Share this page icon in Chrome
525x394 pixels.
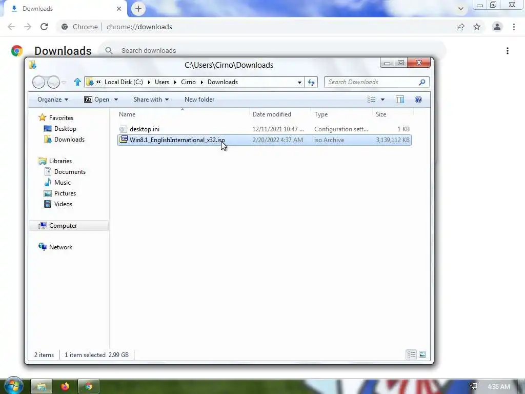tap(460, 27)
